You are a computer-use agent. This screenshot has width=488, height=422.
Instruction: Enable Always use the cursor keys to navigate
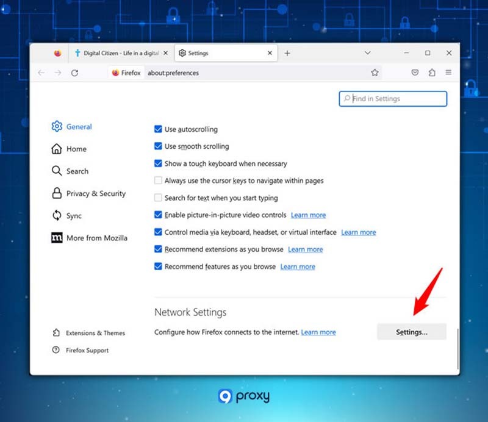158,181
